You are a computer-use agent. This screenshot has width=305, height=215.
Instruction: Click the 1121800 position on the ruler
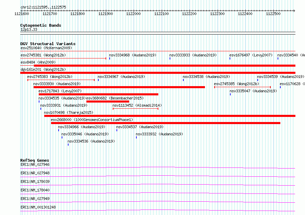pyautogui.click(x=77, y=14)
